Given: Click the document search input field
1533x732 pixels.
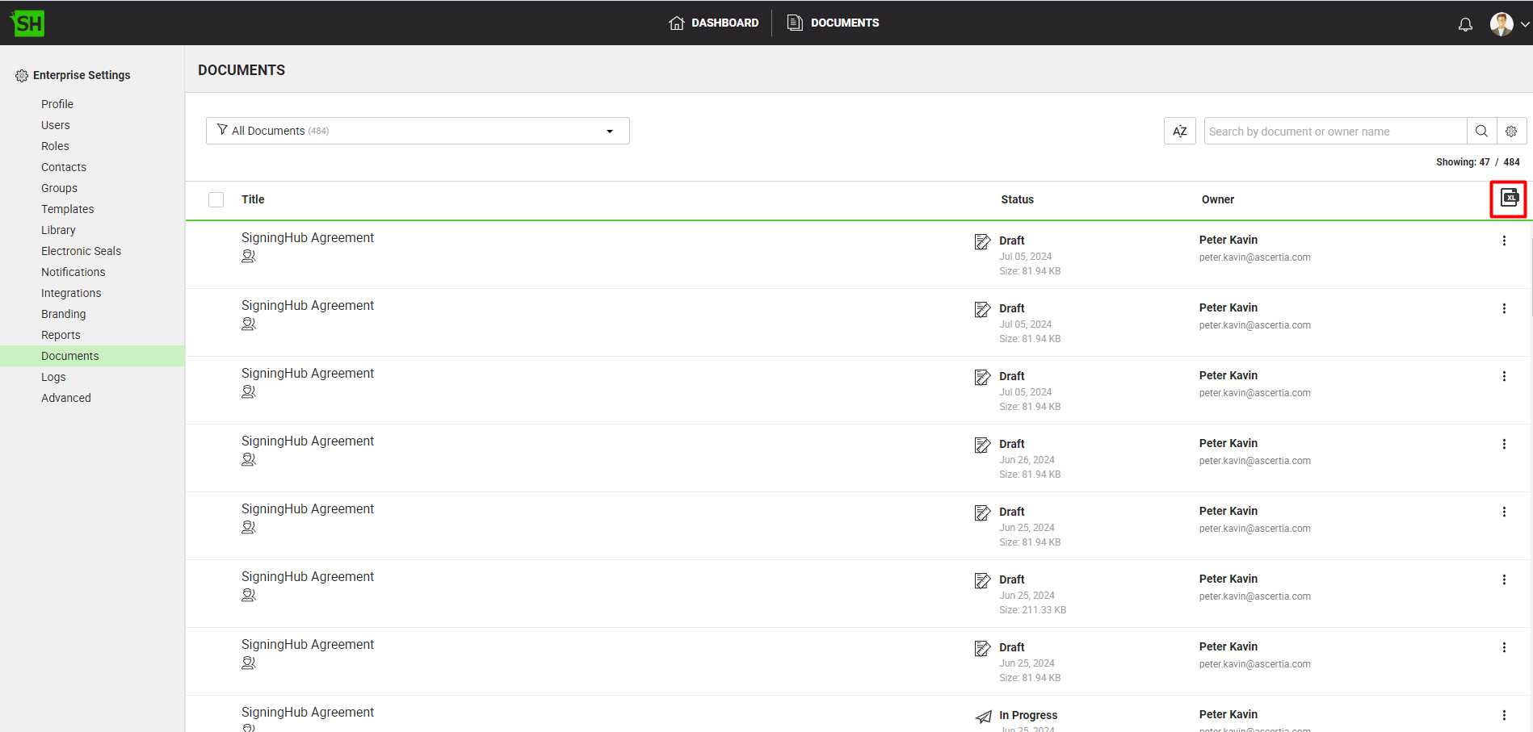Looking at the screenshot, I should [x=1334, y=132].
